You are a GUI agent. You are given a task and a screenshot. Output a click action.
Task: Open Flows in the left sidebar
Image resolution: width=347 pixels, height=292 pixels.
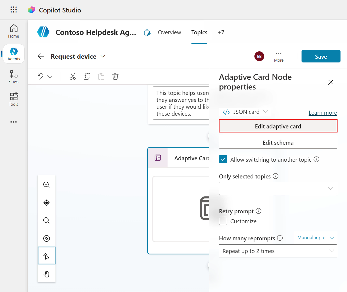[x=14, y=77]
